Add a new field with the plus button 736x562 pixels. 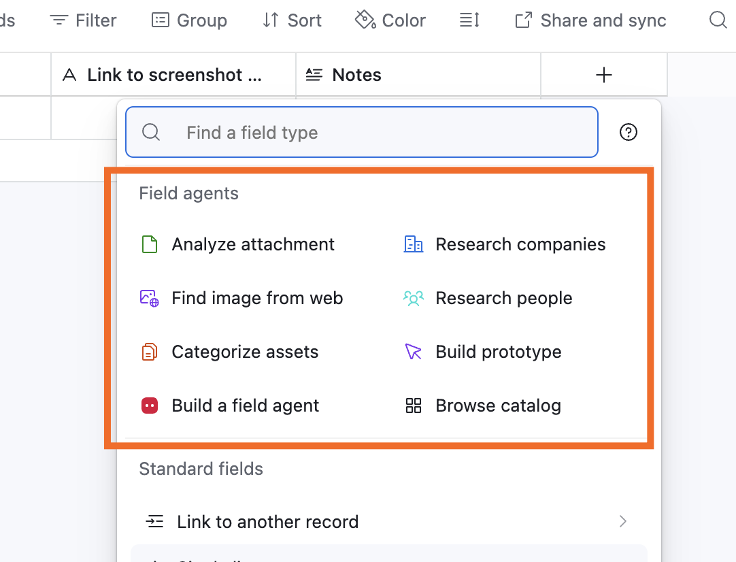click(603, 74)
